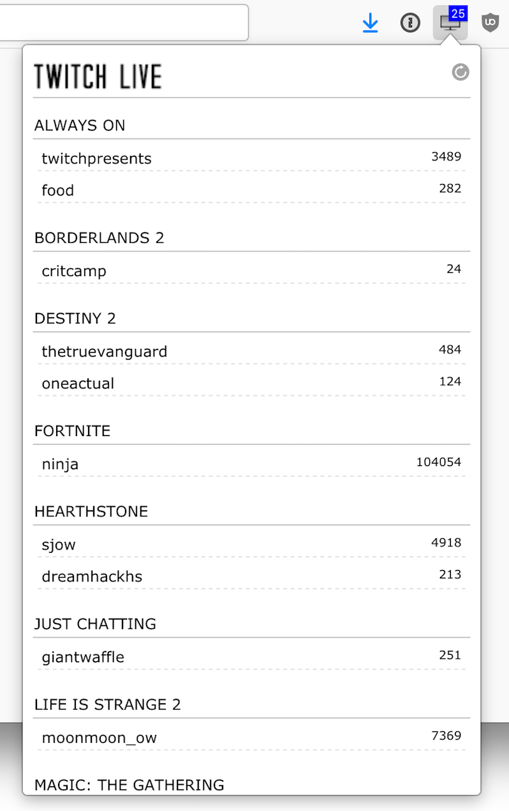Click the Magic: The Gathering category heading
The height and width of the screenshot is (811, 509).
click(x=129, y=785)
